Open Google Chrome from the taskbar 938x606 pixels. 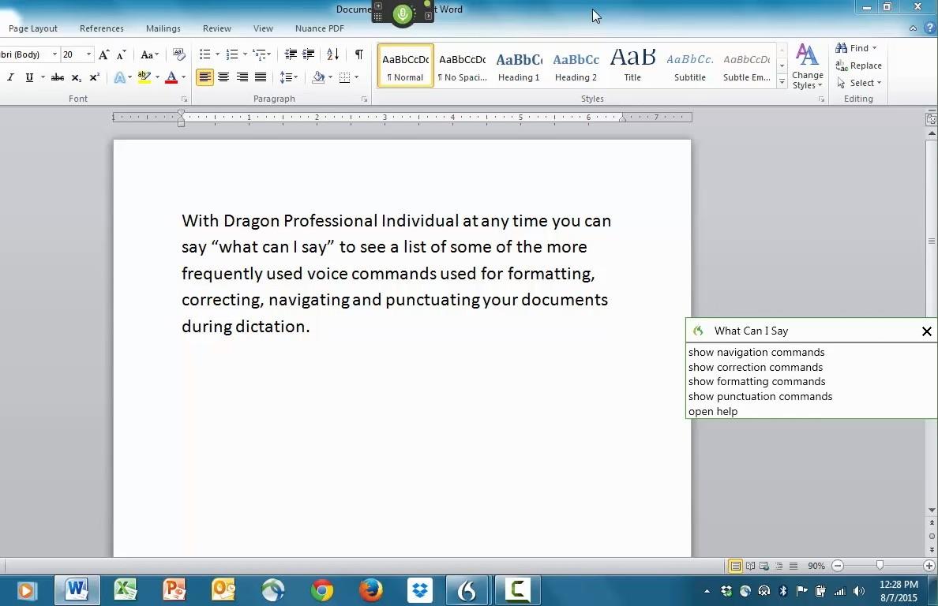click(x=322, y=590)
